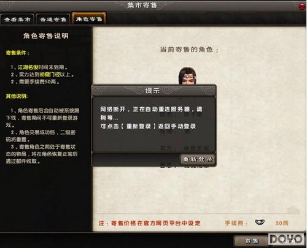The height and width of the screenshot is (248, 307).
Task: Click the 50两 fee amount
Action: tap(282, 223)
